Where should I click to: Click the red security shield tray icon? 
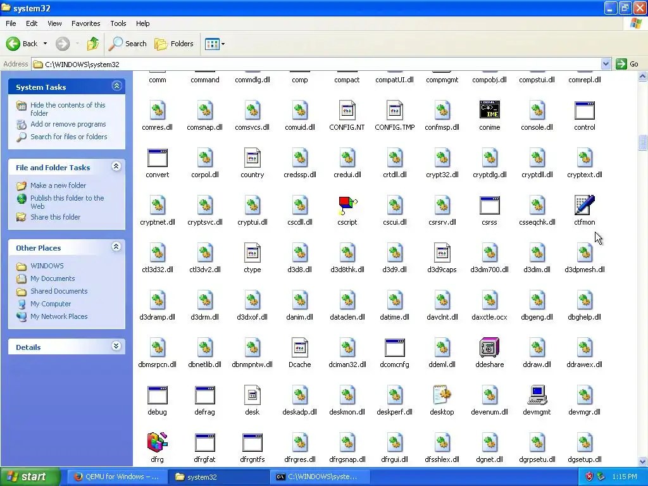click(x=590, y=477)
